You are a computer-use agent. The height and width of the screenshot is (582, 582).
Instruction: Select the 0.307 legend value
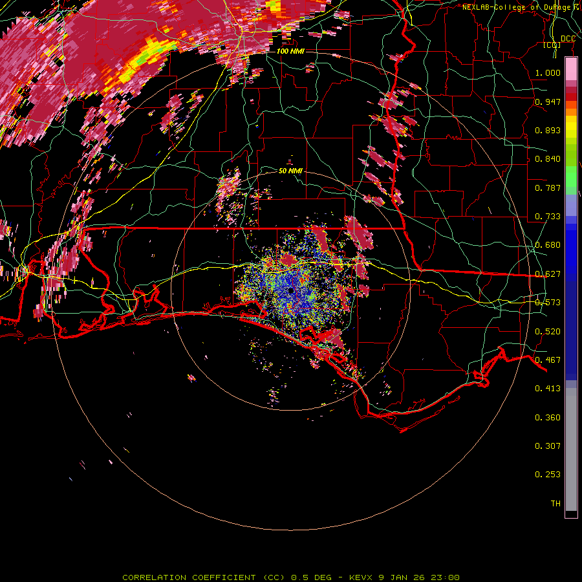pyautogui.click(x=548, y=446)
